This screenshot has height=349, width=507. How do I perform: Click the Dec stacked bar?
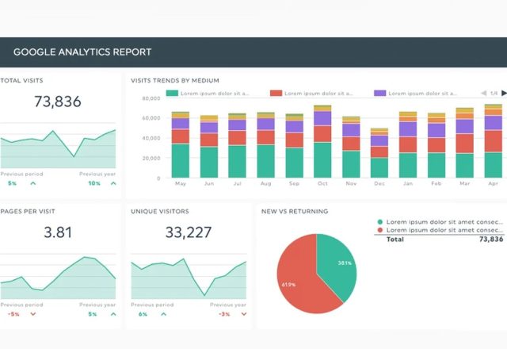pos(379,153)
